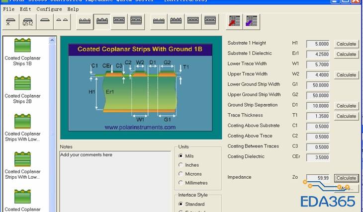The image size is (363, 212).
Task: Click the trace icon marked with an asterisk
Action: tap(10, 22)
